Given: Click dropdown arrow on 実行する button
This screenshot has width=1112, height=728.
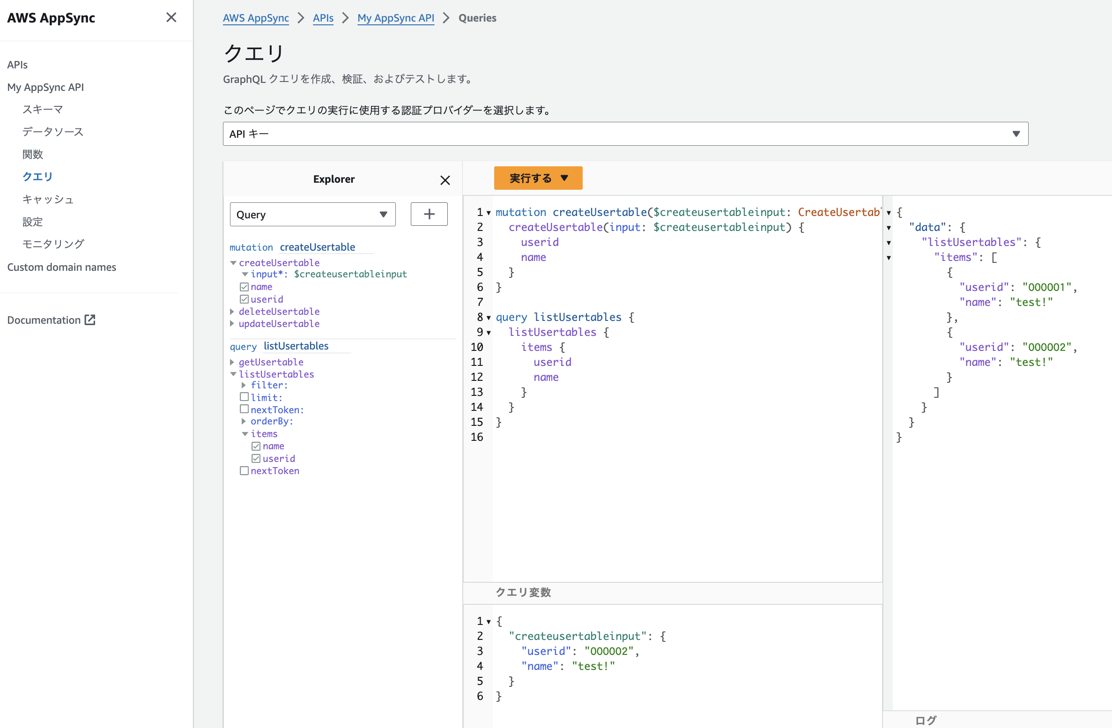Looking at the screenshot, I should coord(564,178).
